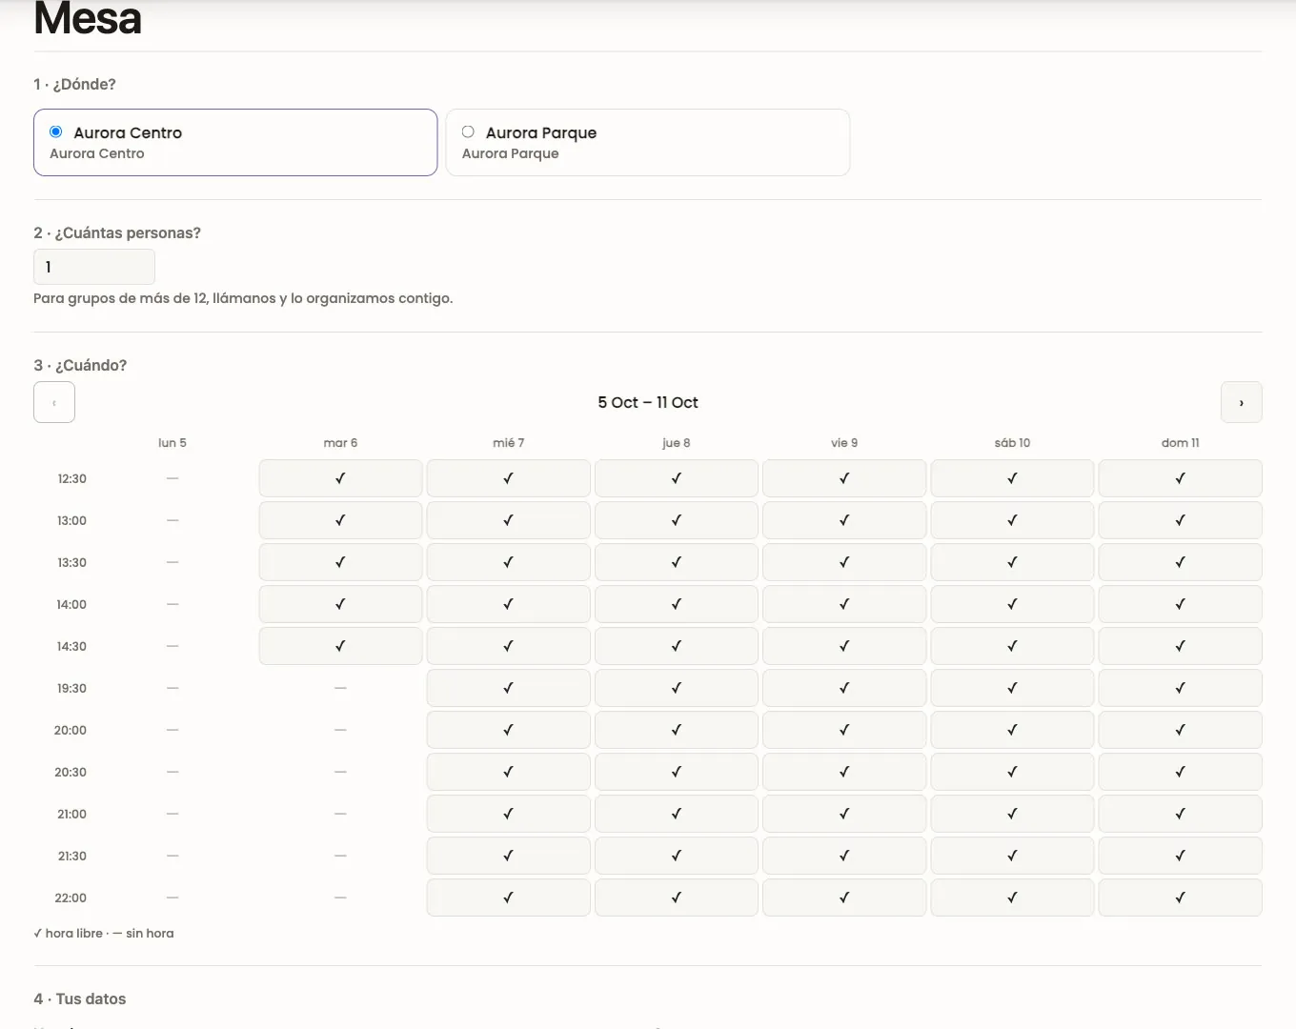Pick the 20:30 slot on jue 8
This screenshot has width=1296, height=1029.
(677, 772)
